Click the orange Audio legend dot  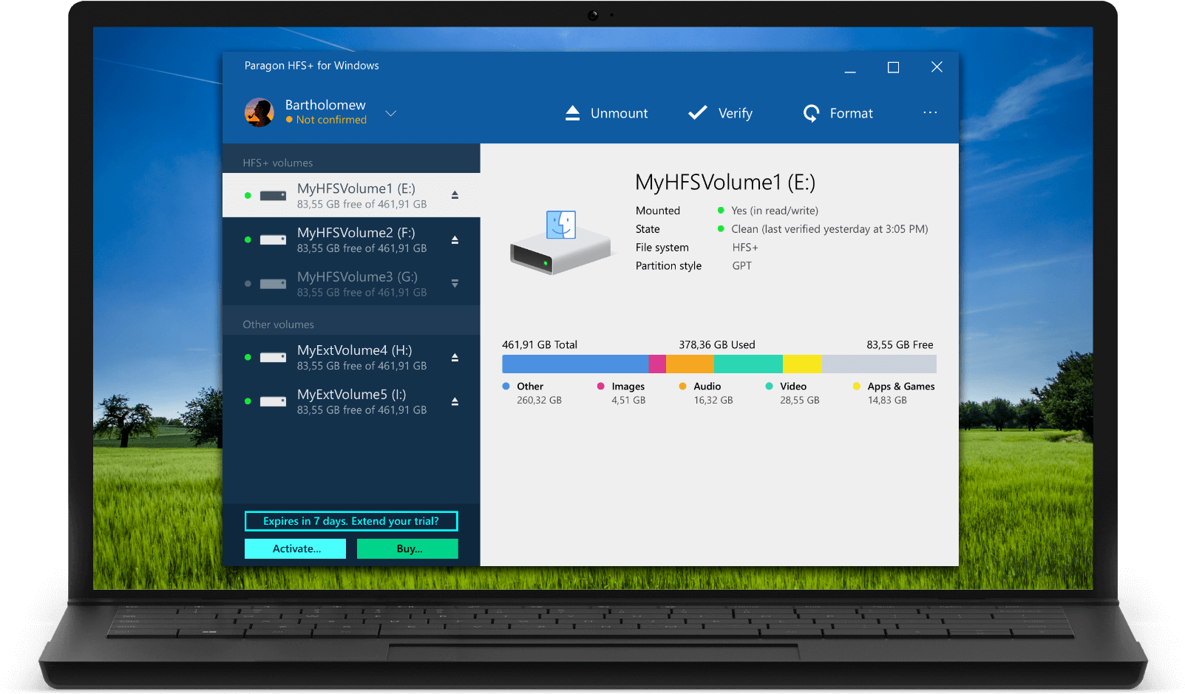pos(683,386)
